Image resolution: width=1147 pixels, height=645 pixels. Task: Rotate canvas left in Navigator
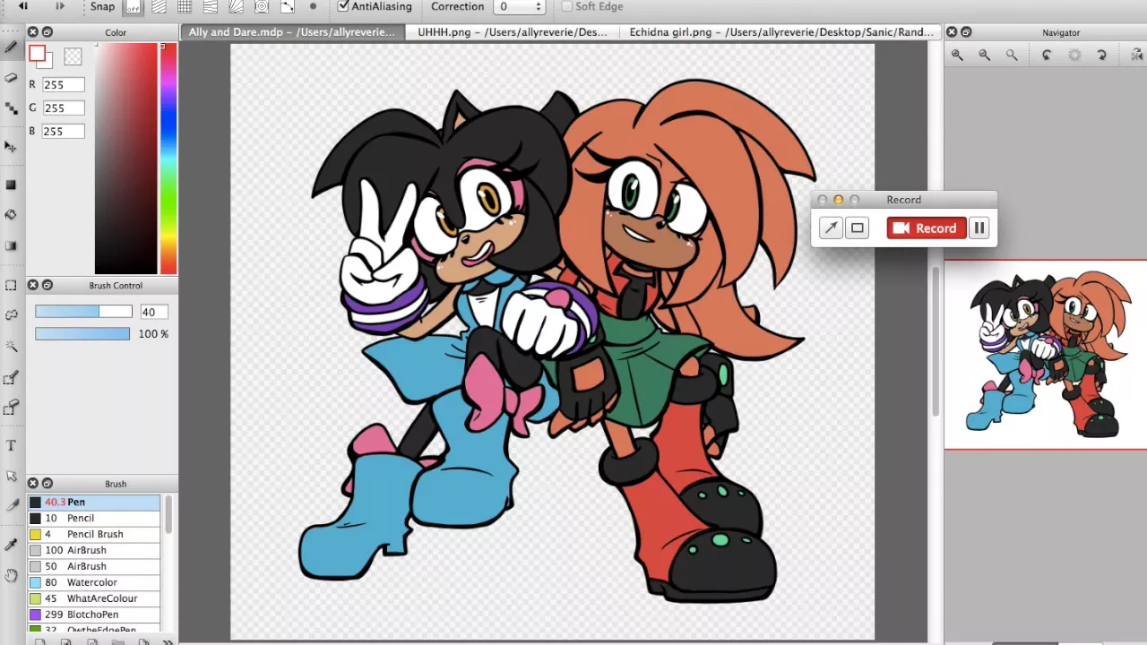pos(1047,56)
